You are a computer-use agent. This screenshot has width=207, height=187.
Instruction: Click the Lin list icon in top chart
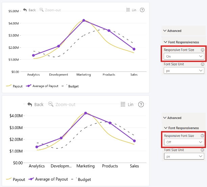[128, 10]
